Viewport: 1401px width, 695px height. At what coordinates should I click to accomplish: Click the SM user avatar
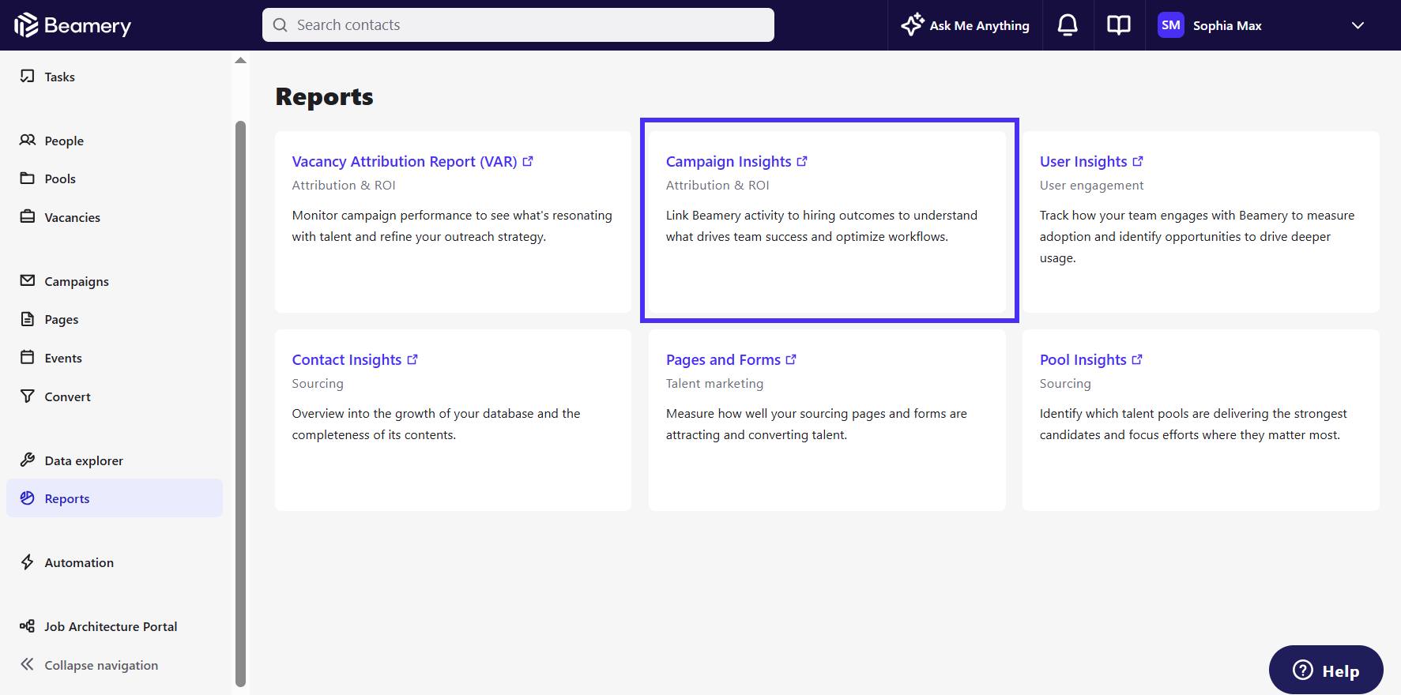[1171, 25]
